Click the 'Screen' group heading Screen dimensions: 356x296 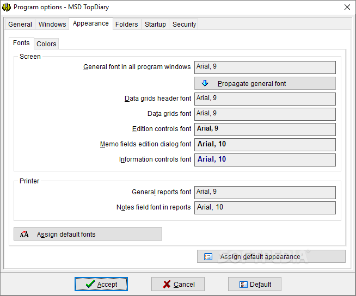[30, 56]
